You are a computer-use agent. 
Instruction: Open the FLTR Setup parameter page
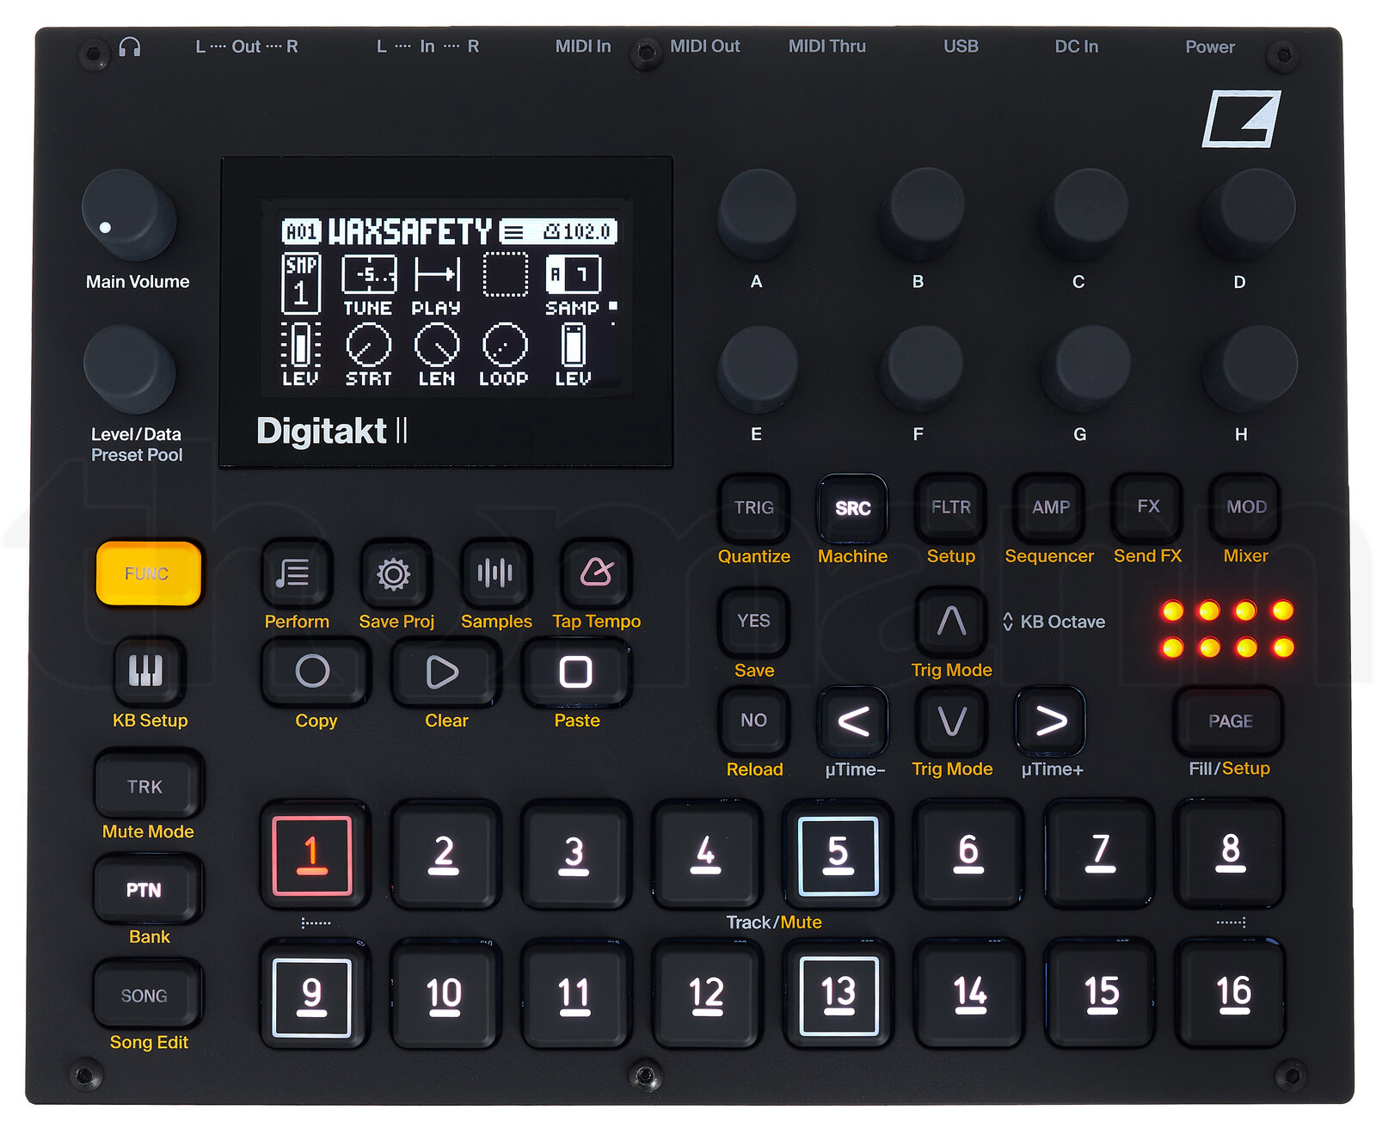tap(950, 507)
